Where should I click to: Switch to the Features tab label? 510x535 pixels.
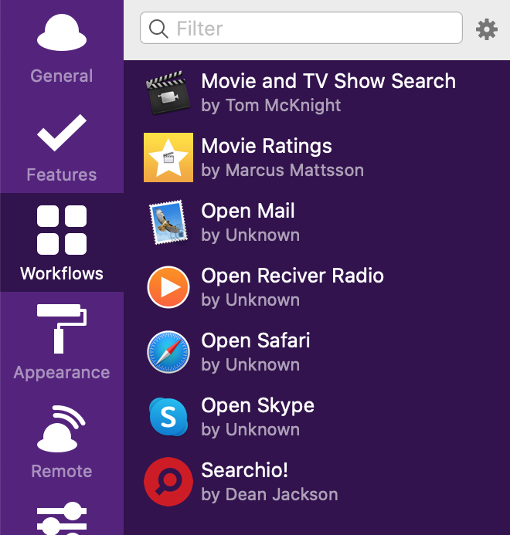coord(62,174)
